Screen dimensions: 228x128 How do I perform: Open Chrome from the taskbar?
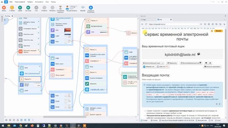click(x=20, y=126)
